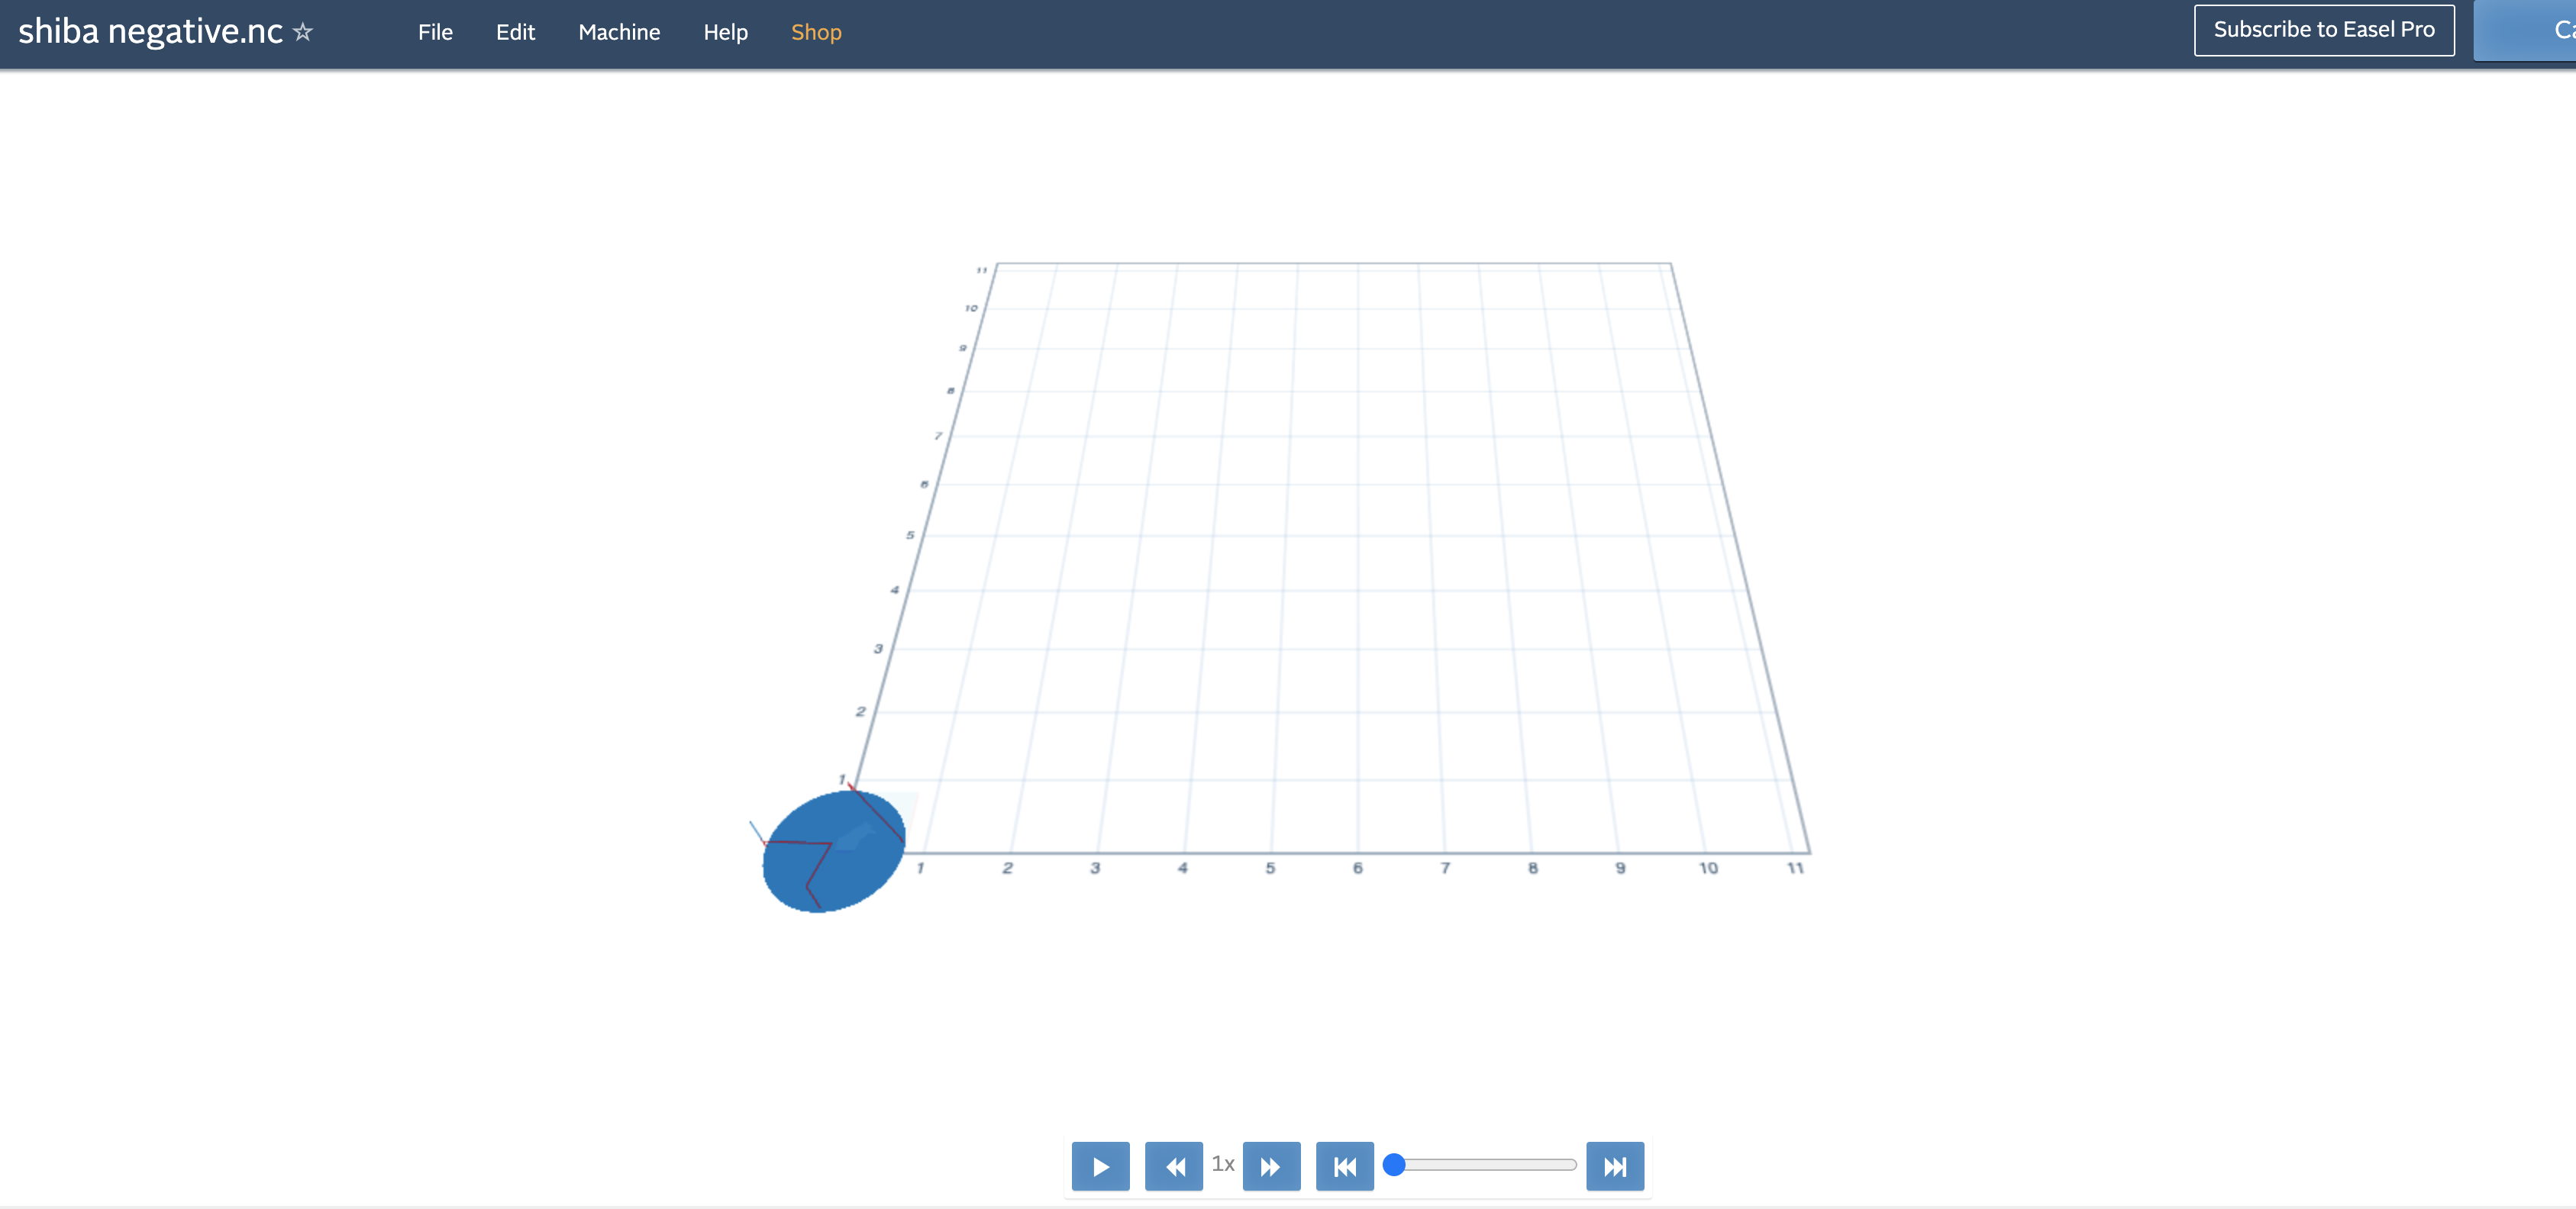This screenshot has height=1209, width=2576.
Task: Click the Shop link in navigation
Action: [816, 31]
